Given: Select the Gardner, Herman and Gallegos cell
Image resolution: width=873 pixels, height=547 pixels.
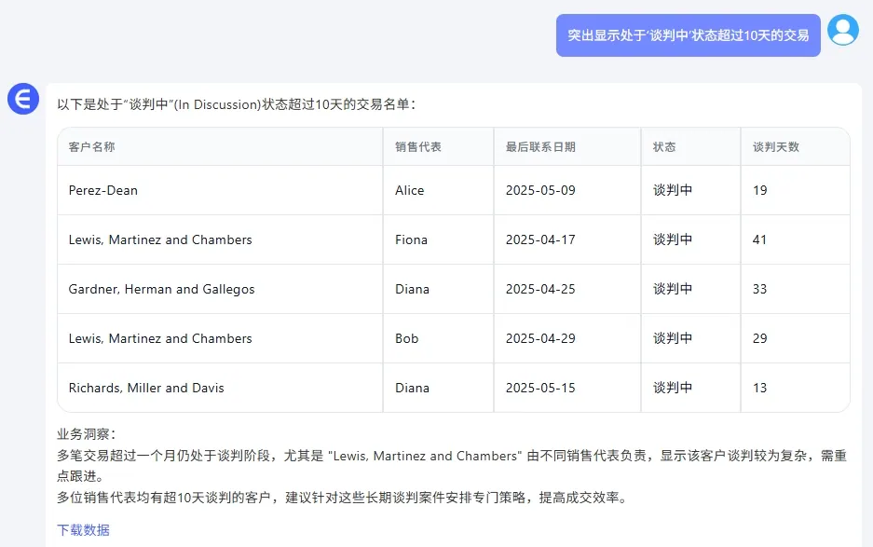Looking at the screenshot, I should tap(220, 289).
